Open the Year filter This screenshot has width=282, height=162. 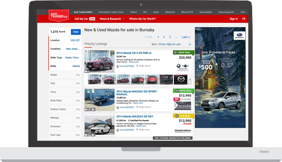(x=65, y=83)
